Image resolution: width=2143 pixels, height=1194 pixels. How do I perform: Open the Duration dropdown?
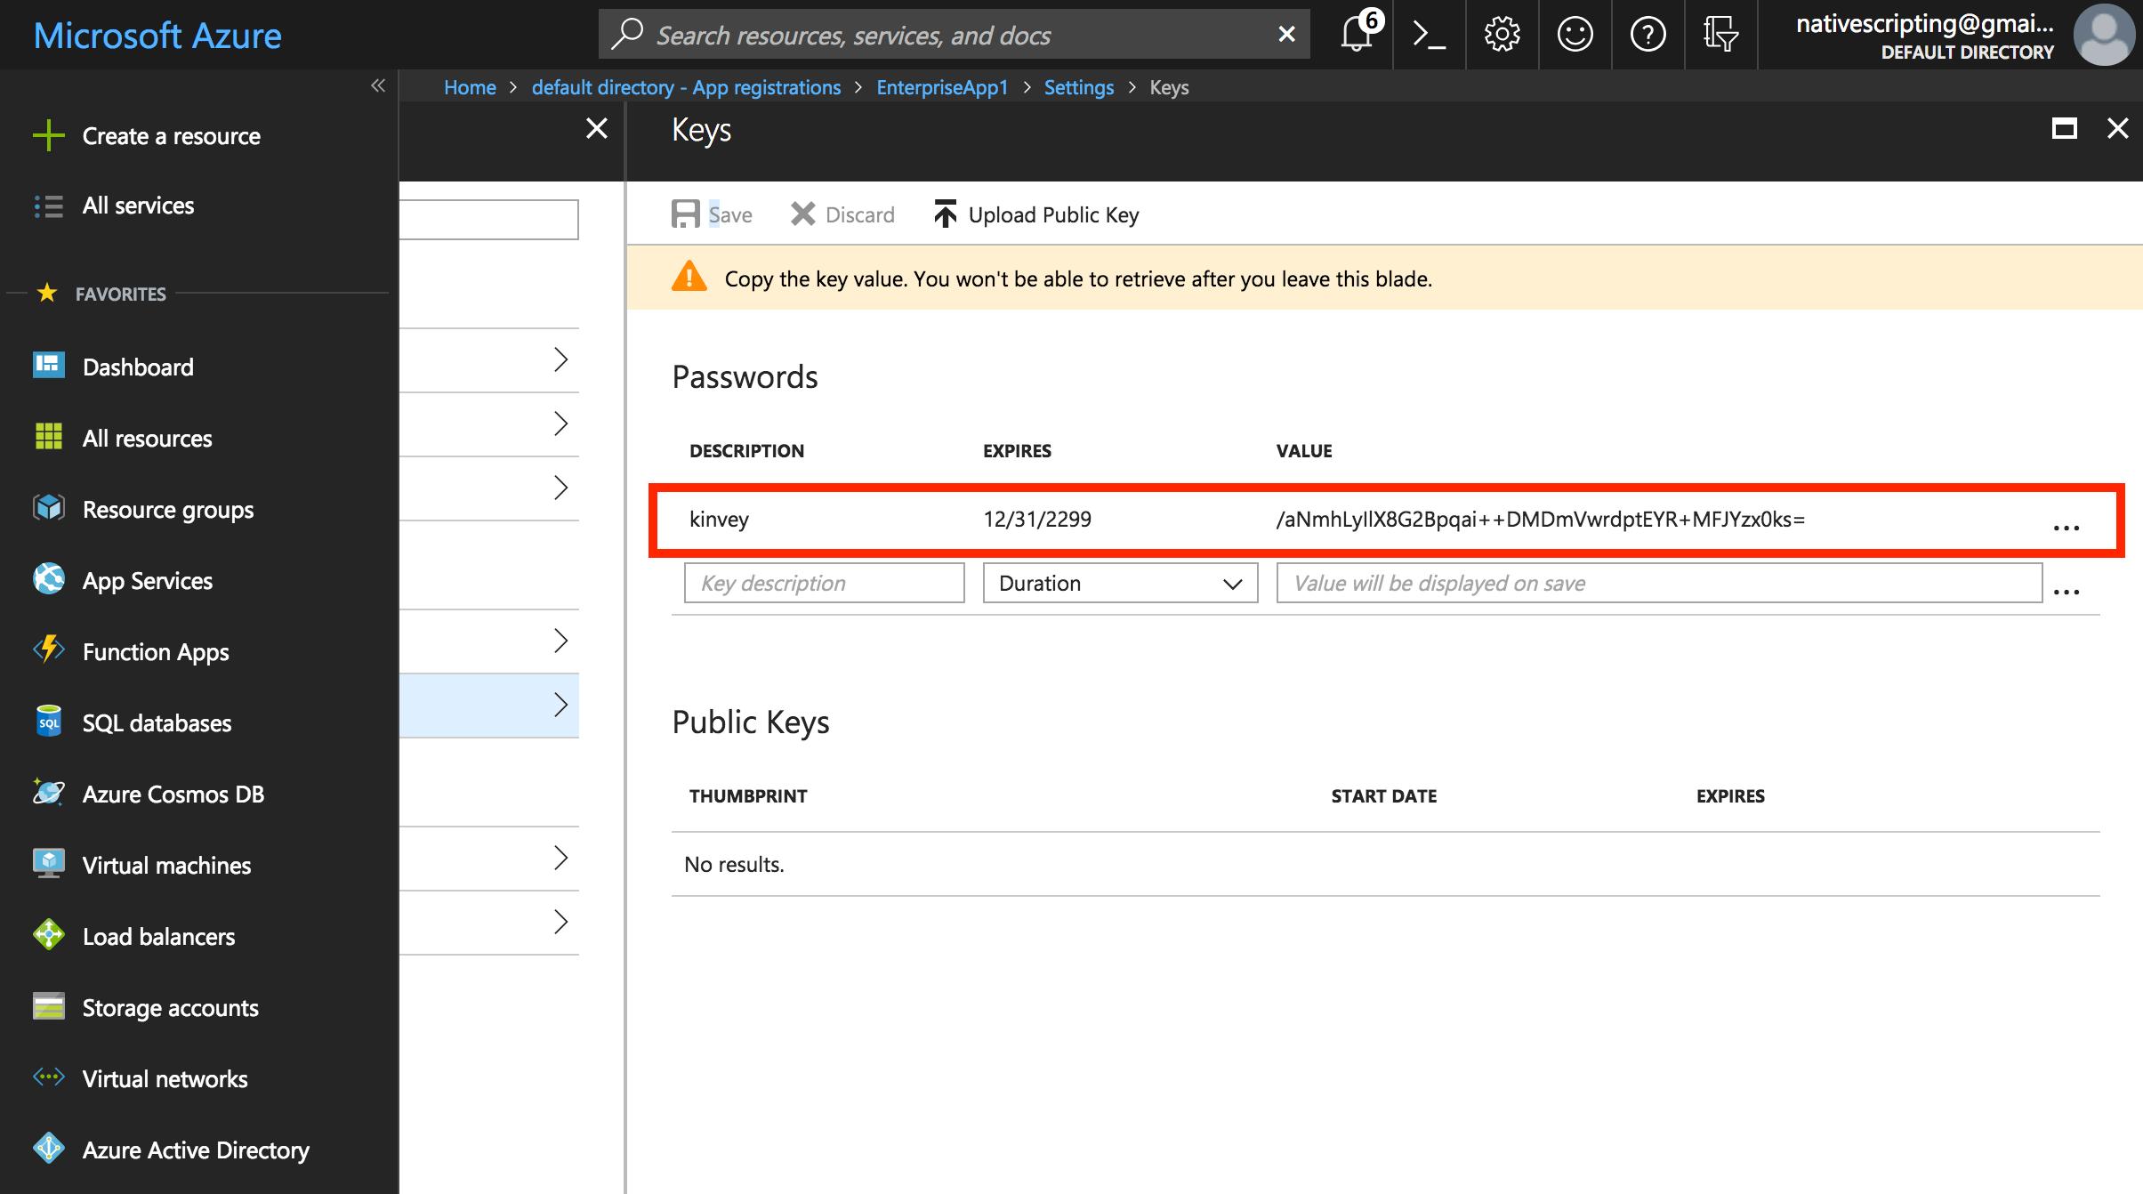pos(1119,583)
